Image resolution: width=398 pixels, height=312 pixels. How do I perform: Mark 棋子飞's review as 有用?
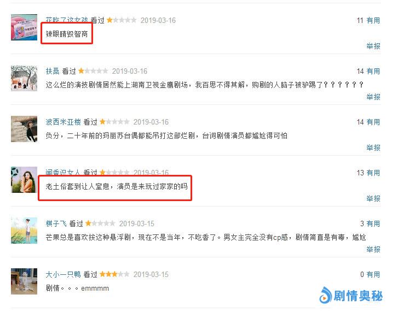click(x=373, y=224)
